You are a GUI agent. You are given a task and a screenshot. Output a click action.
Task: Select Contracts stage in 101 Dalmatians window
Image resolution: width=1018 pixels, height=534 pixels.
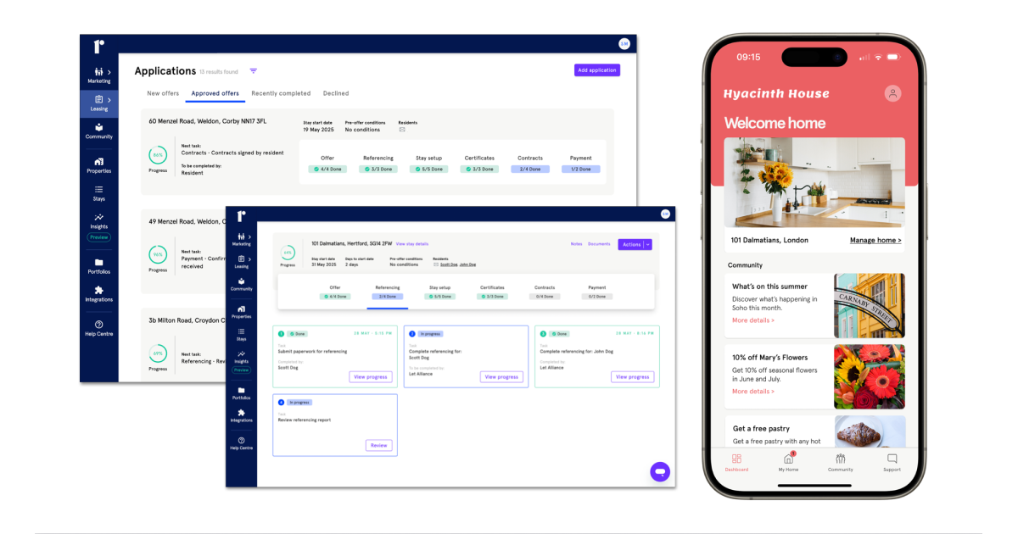pos(545,292)
